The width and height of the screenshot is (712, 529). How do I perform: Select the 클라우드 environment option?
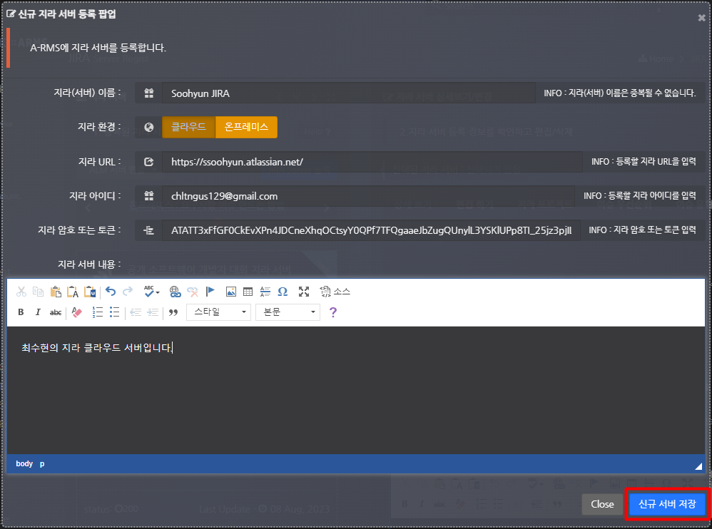(188, 127)
